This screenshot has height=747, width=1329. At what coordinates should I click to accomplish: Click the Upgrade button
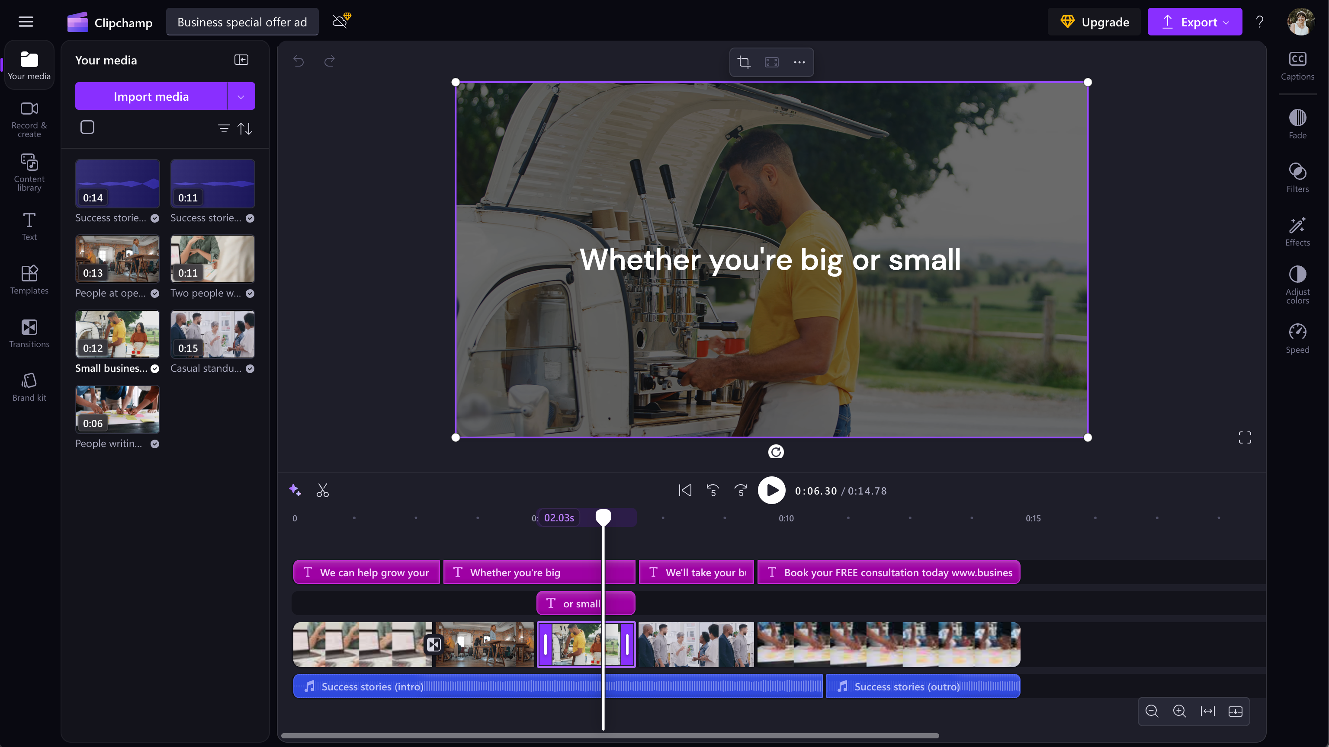click(1094, 22)
